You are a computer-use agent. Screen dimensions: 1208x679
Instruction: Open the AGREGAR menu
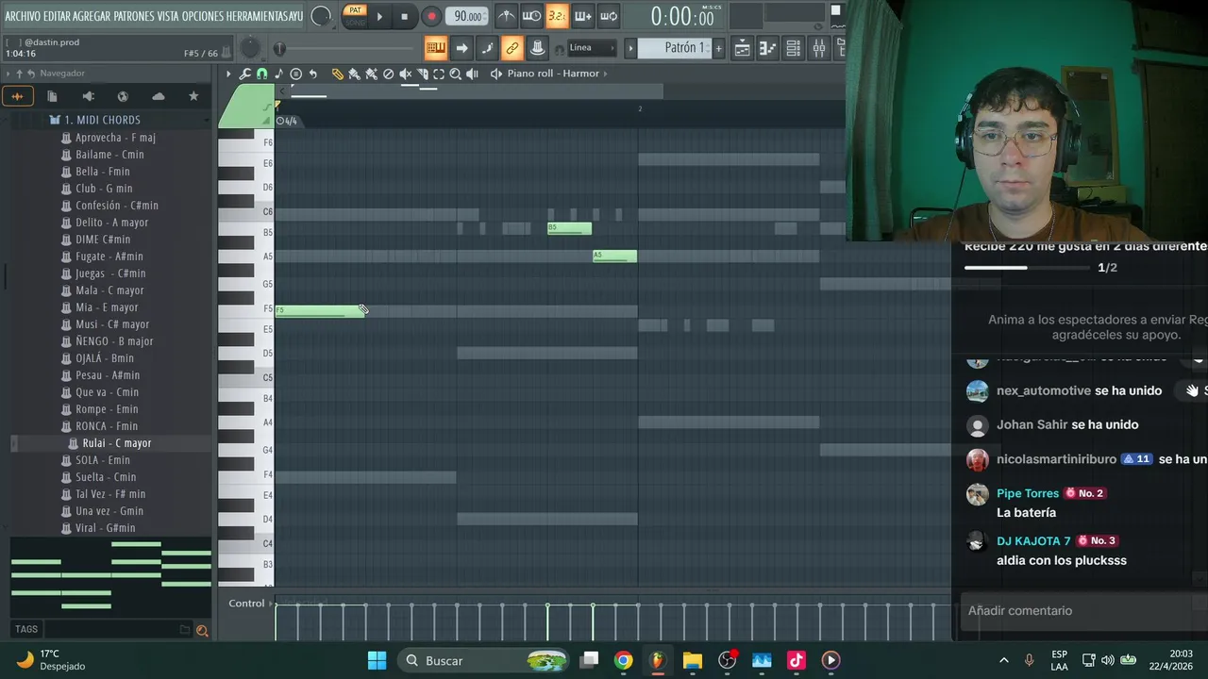click(92, 16)
